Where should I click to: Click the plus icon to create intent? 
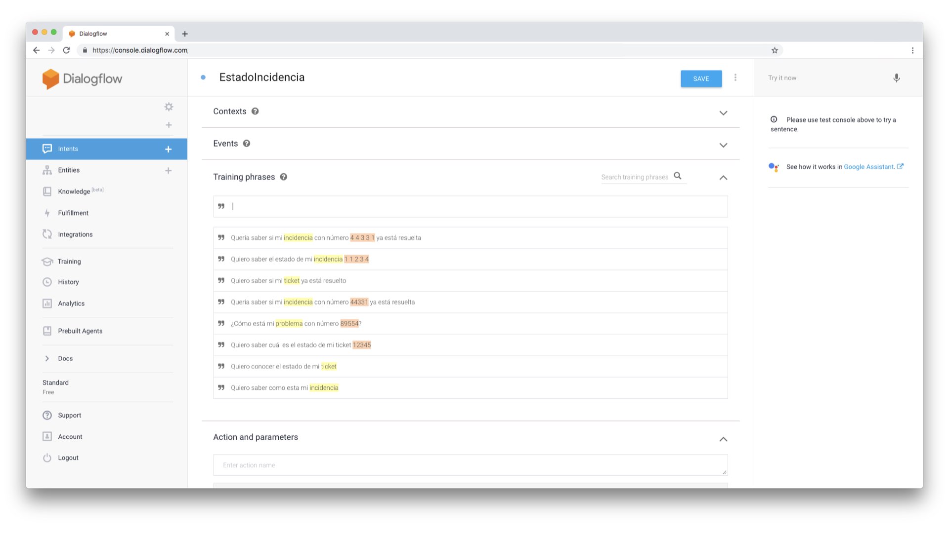point(168,149)
